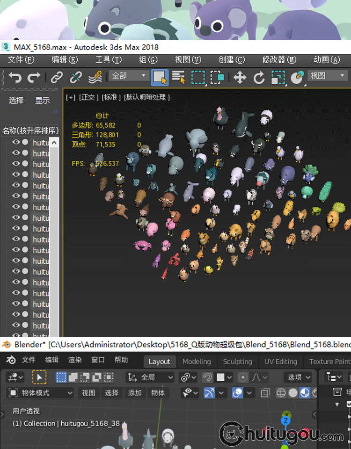Choose Blender's extend selection mode icon

point(73,377)
